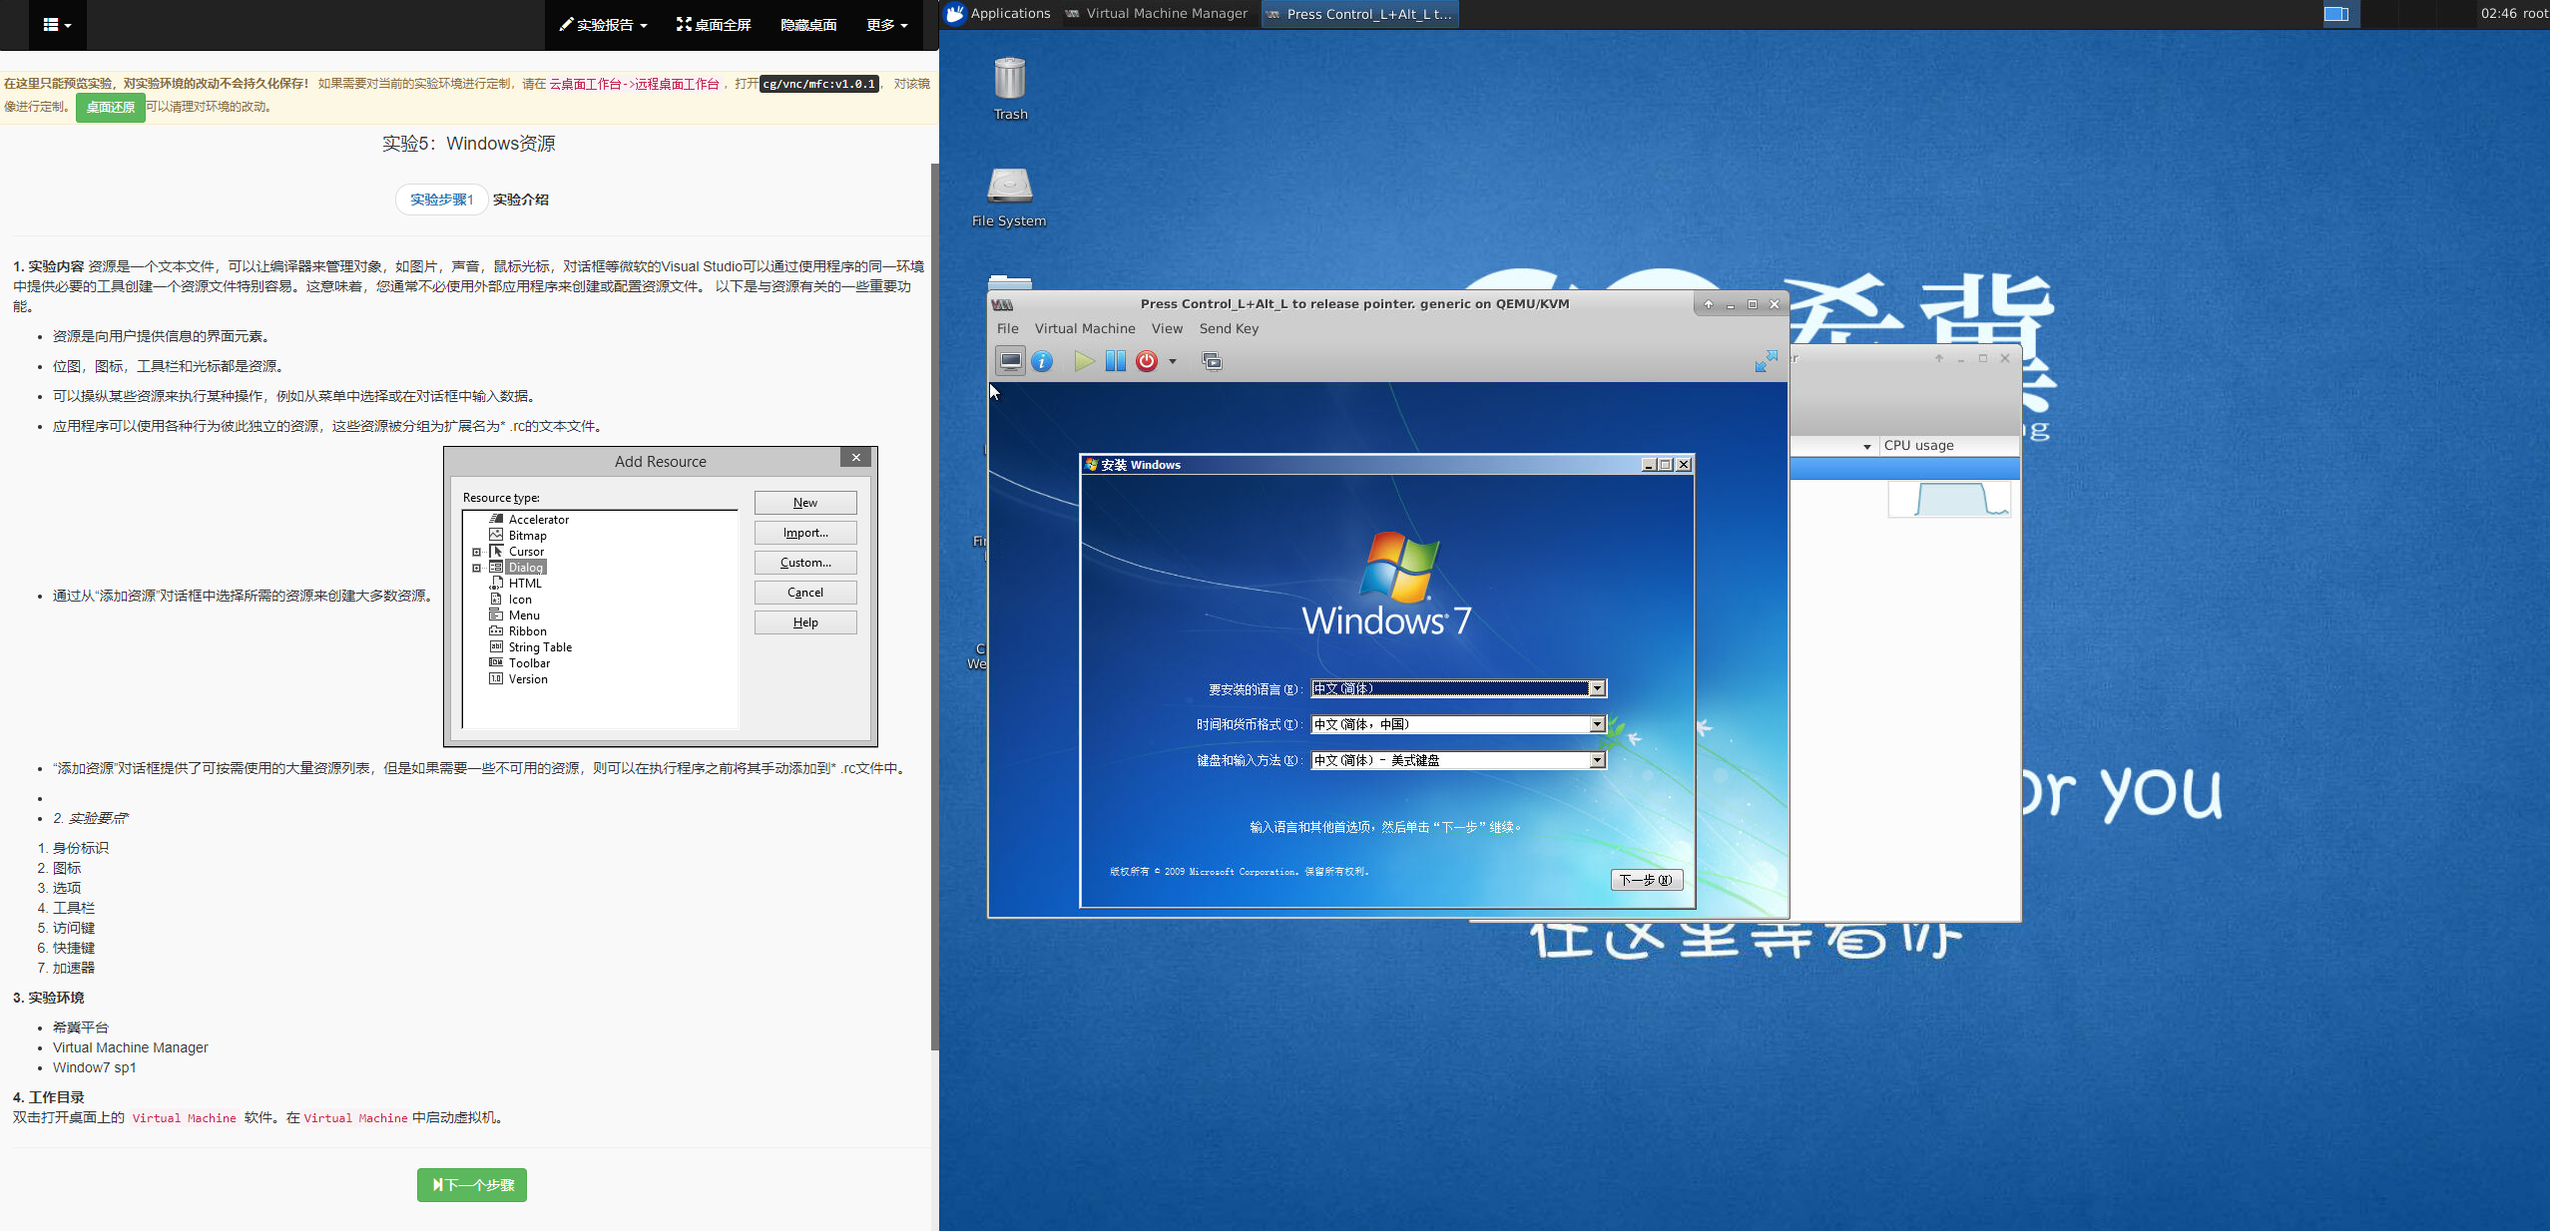2550x1231 pixels.
Task: Select the 实验步骤1 tab
Action: tap(441, 200)
